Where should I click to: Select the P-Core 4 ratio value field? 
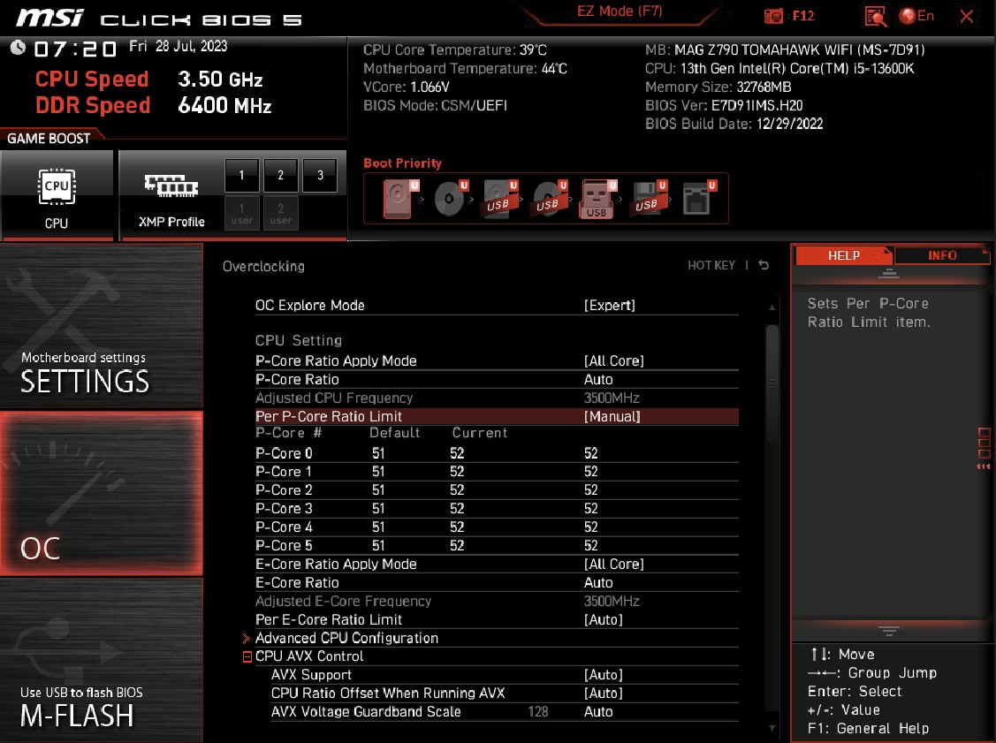[x=591, y=527]
